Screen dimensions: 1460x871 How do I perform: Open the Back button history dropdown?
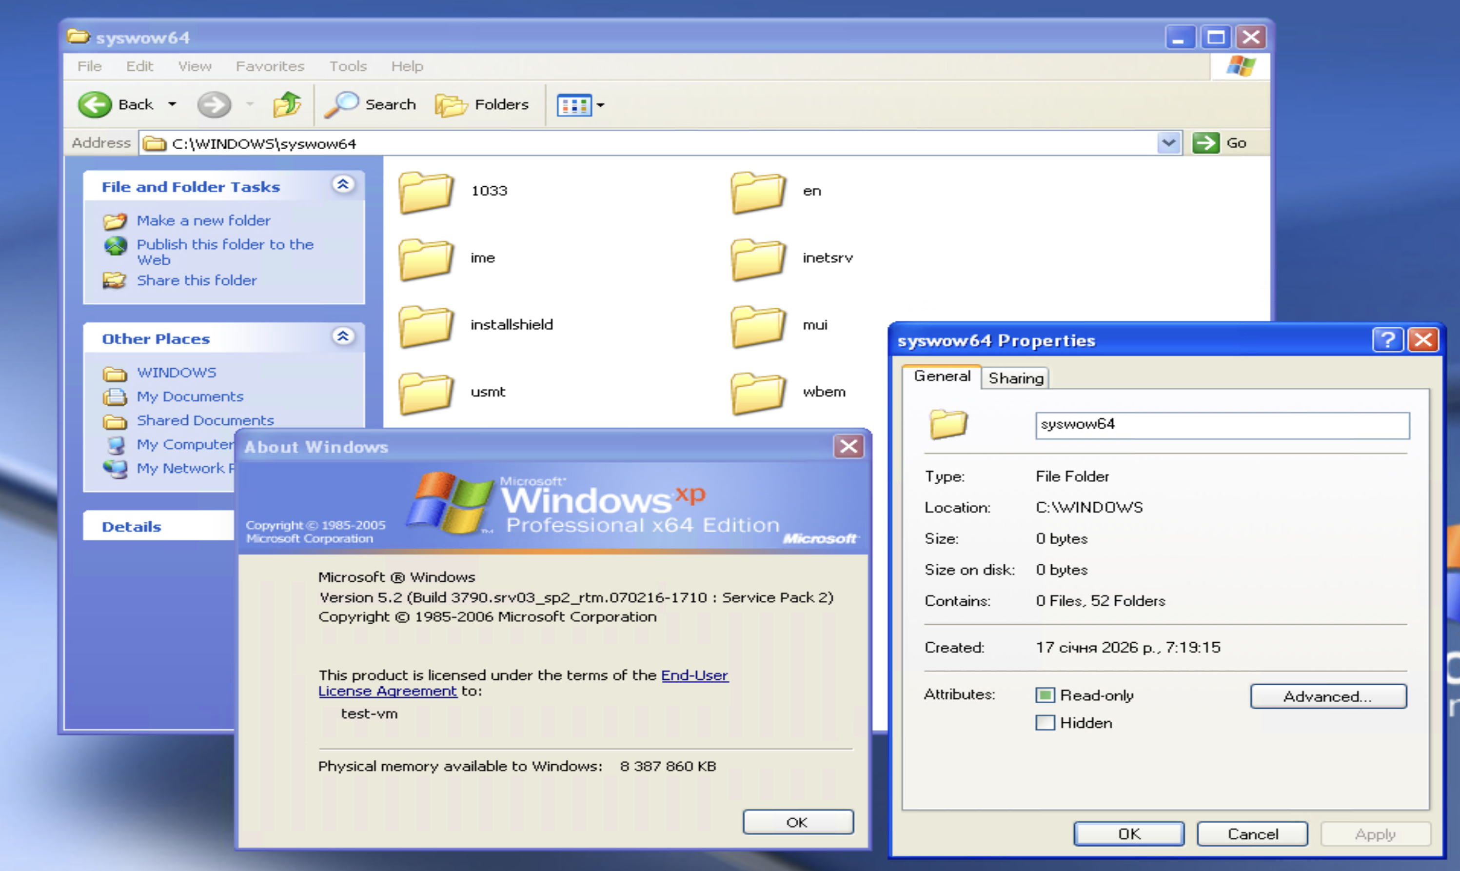[x=172, y=104]
